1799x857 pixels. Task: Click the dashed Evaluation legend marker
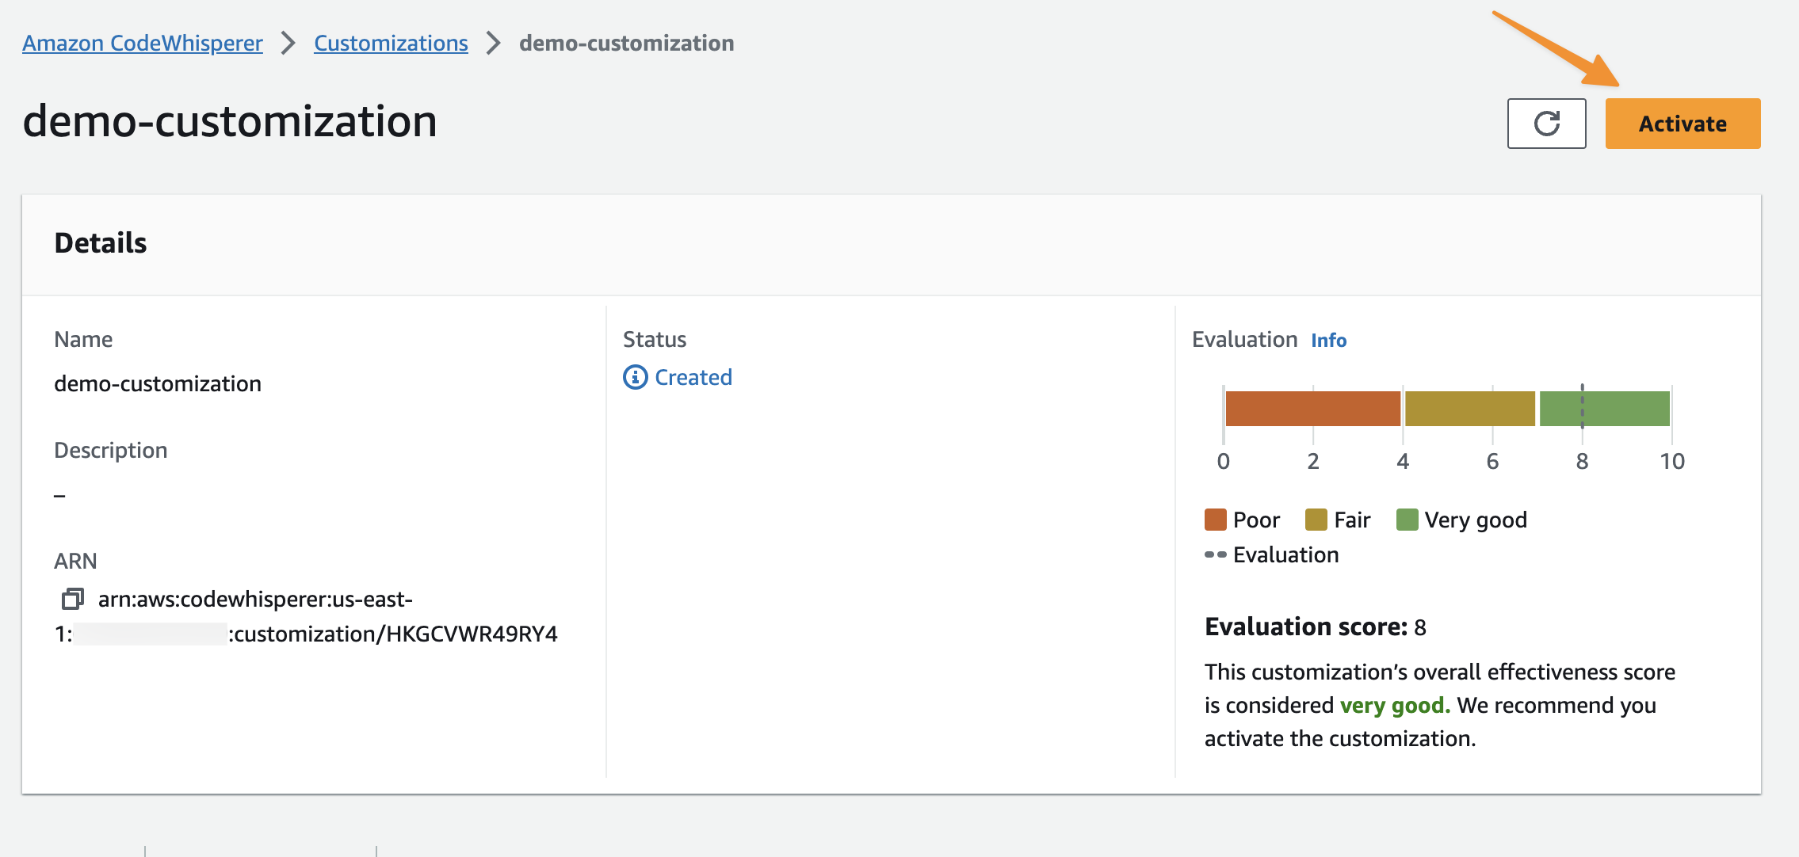1215,554
